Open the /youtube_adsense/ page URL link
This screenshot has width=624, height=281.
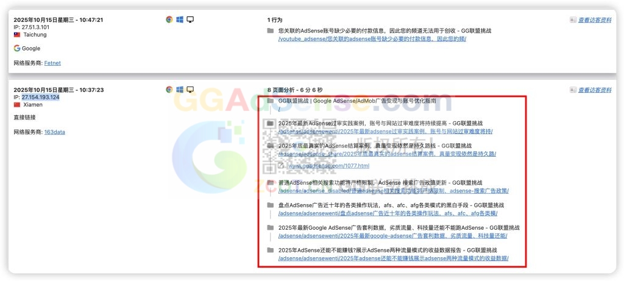click(x=372, y=39)
